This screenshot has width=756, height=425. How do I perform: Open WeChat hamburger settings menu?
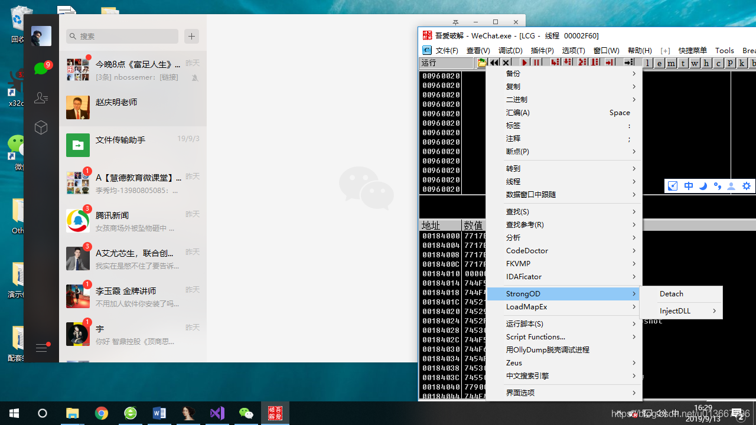click(x=41, y=348)
